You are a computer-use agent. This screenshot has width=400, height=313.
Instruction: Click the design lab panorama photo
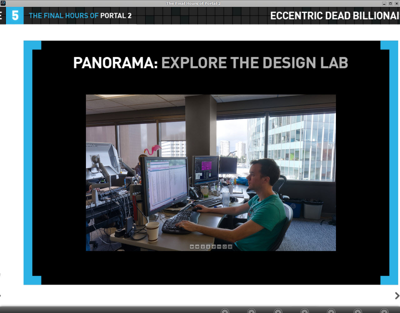(x=211, y=173)
